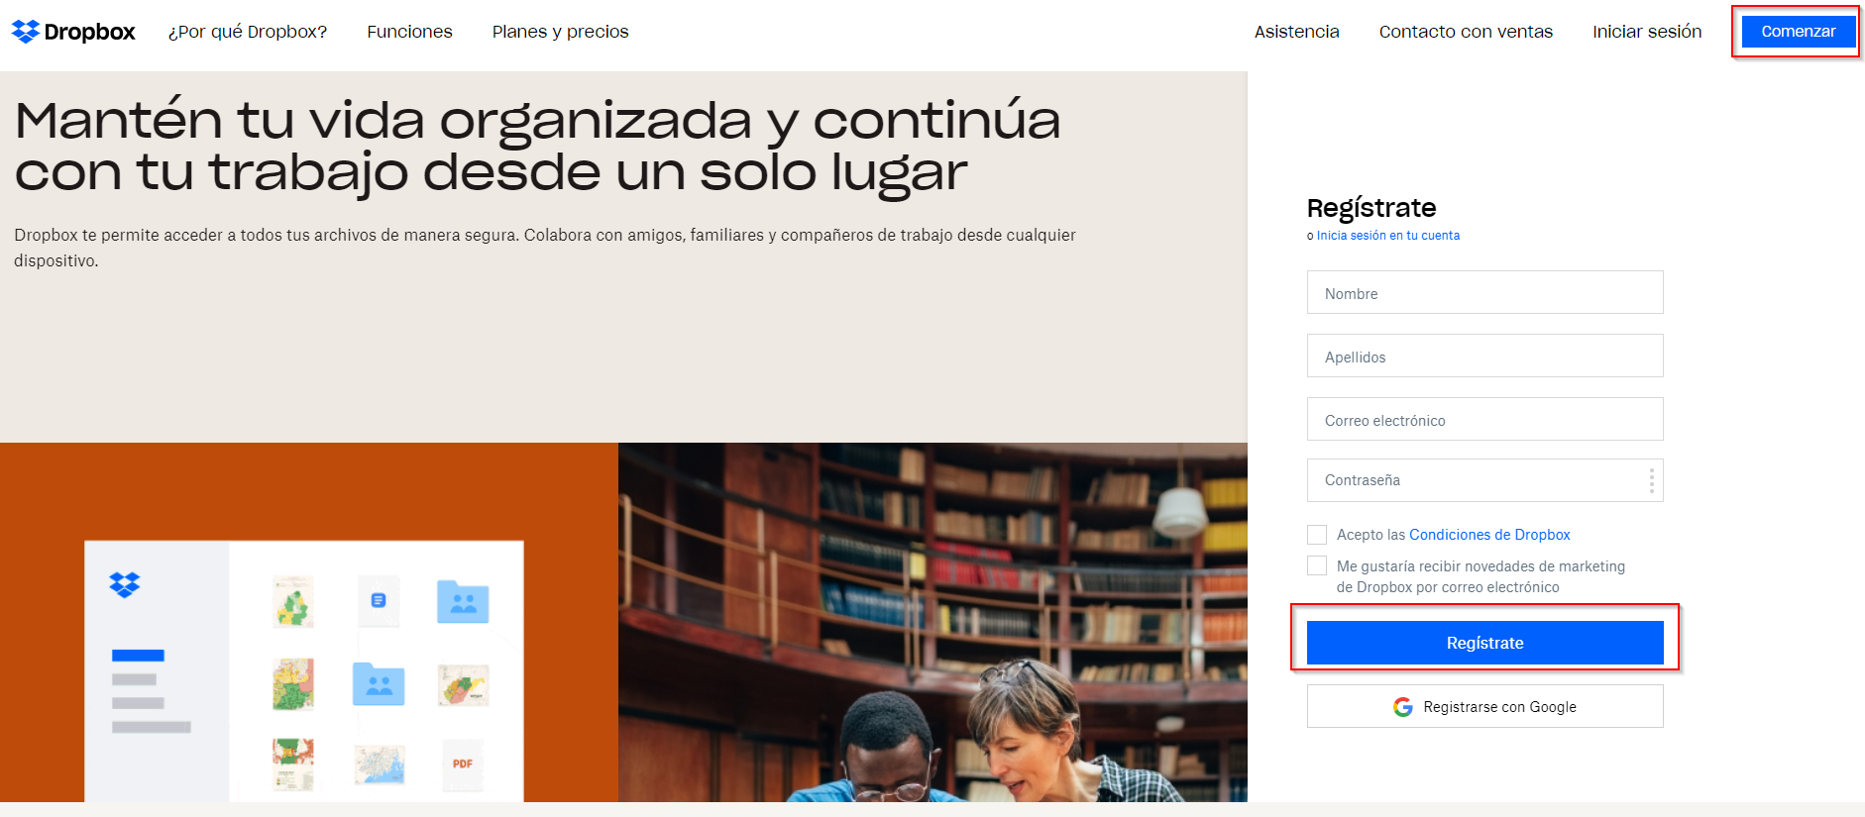
Task: Click the Dropbox logo in the orange illustration
Action: tap(125, 585)
